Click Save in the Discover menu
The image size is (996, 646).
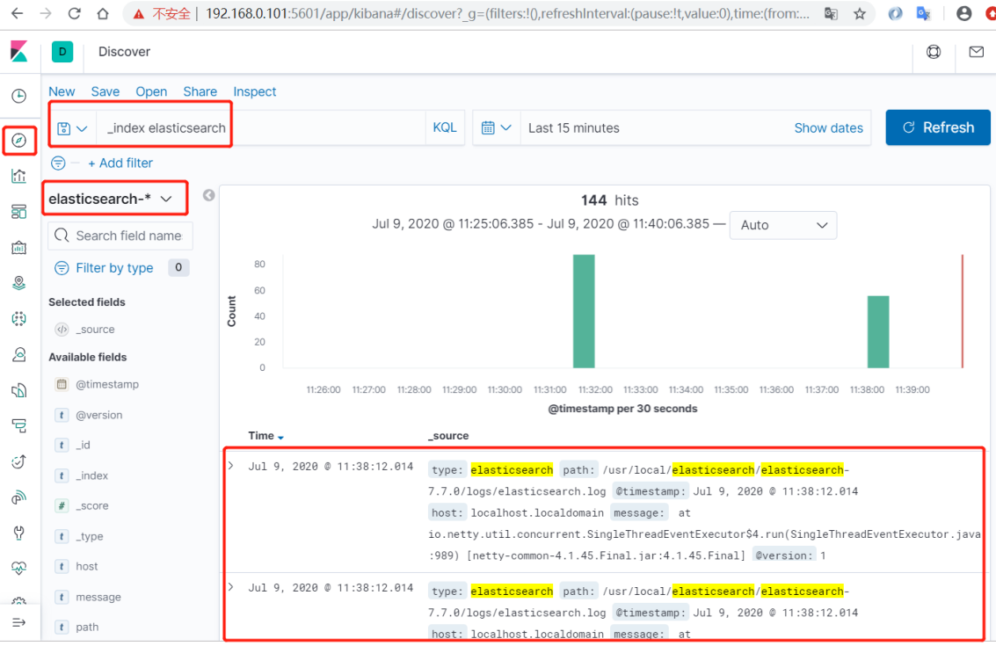(x=105, y=91)
